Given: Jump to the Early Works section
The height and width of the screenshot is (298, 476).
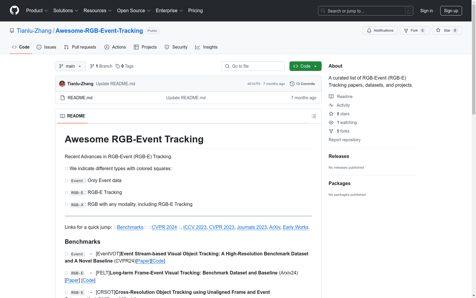Looking at the screenshot, I should coord(296,227).
